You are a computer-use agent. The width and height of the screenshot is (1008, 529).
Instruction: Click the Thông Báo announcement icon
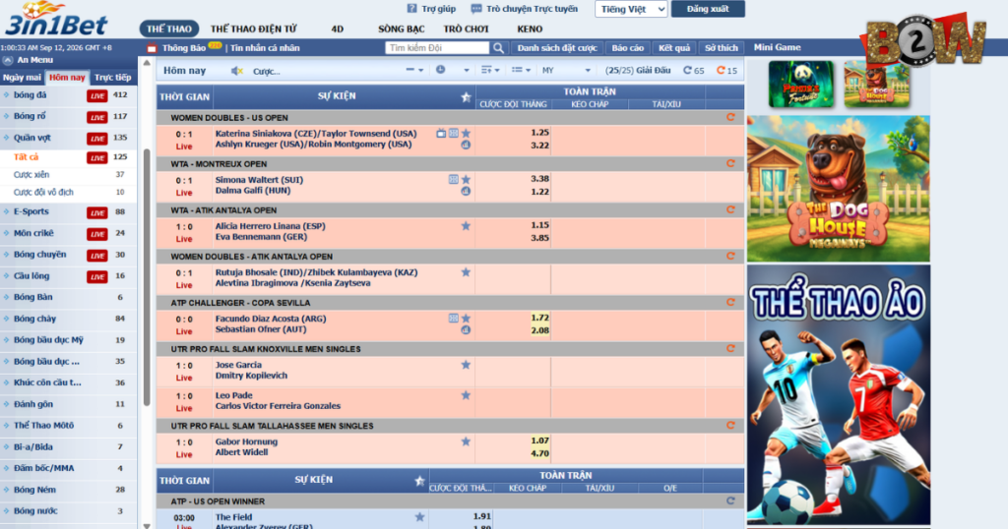pyautogui.click(x=152, y=48)
